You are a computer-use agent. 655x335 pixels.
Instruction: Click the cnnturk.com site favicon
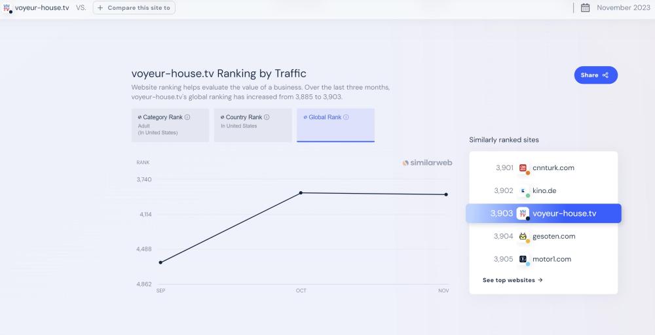(523, 168)
